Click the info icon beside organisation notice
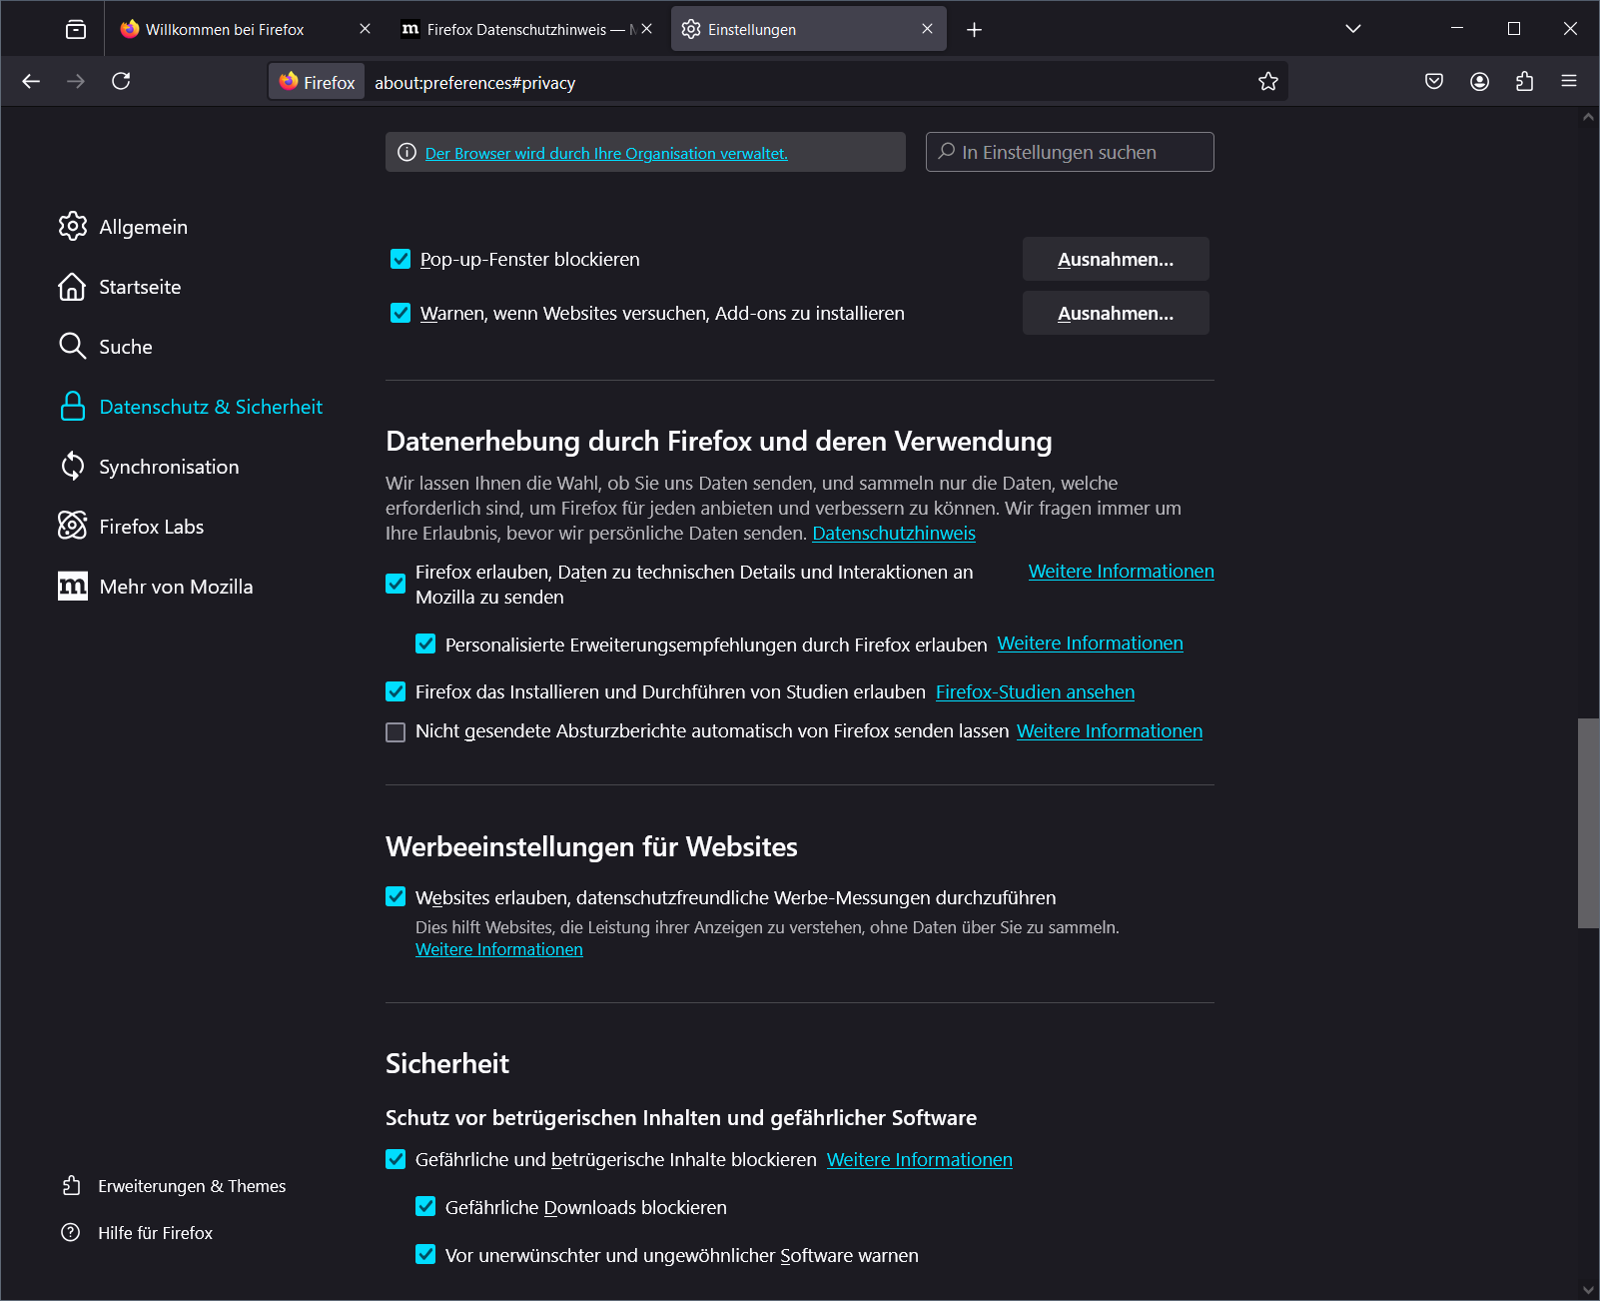The image size is (1600, 1301). 406,153
